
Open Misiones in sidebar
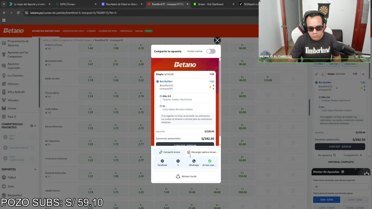click(x=13, y=84)
